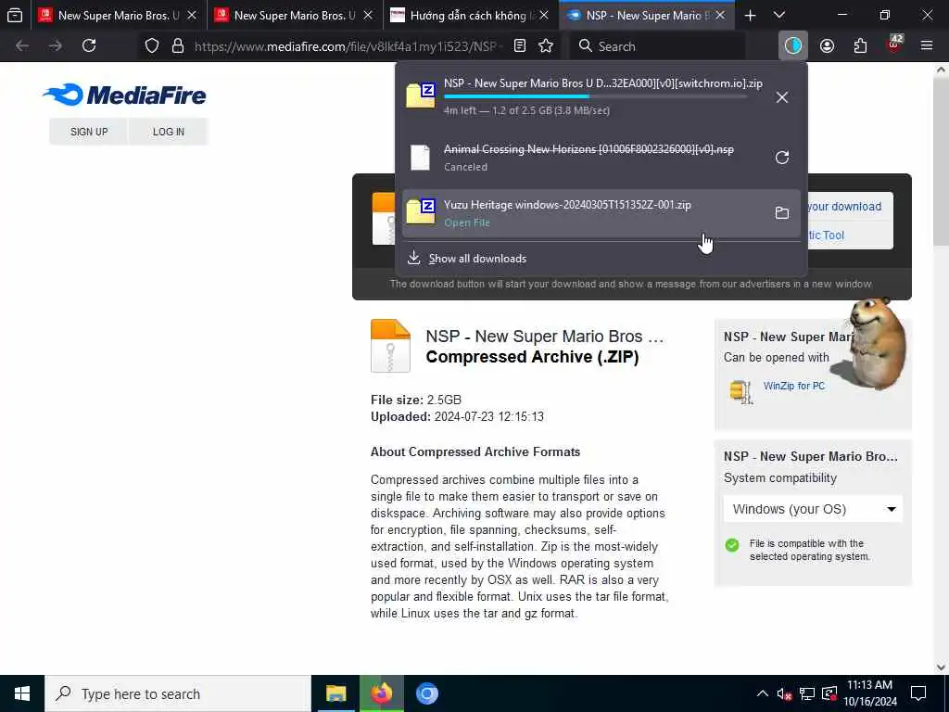This screenshot has height=712, width=949.
Task: Click the NSP Mario zip download entry
Action: click(601, 97)
